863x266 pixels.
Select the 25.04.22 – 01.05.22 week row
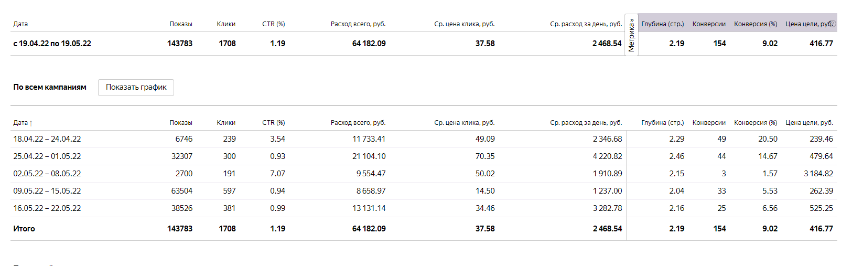pos(47,156)
